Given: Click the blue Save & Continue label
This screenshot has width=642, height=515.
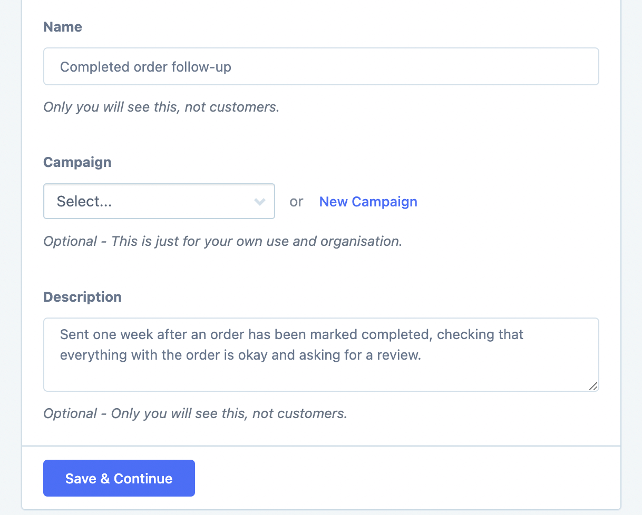Looking at the screenshot, I should (x=119, y=478).
